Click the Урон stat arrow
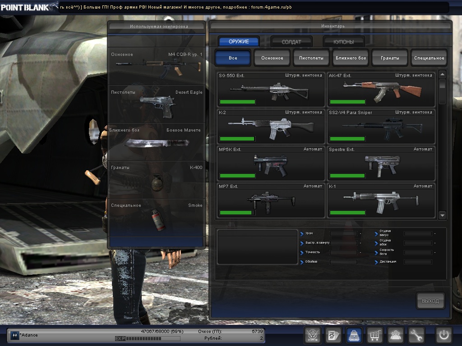 pos(302,234)
